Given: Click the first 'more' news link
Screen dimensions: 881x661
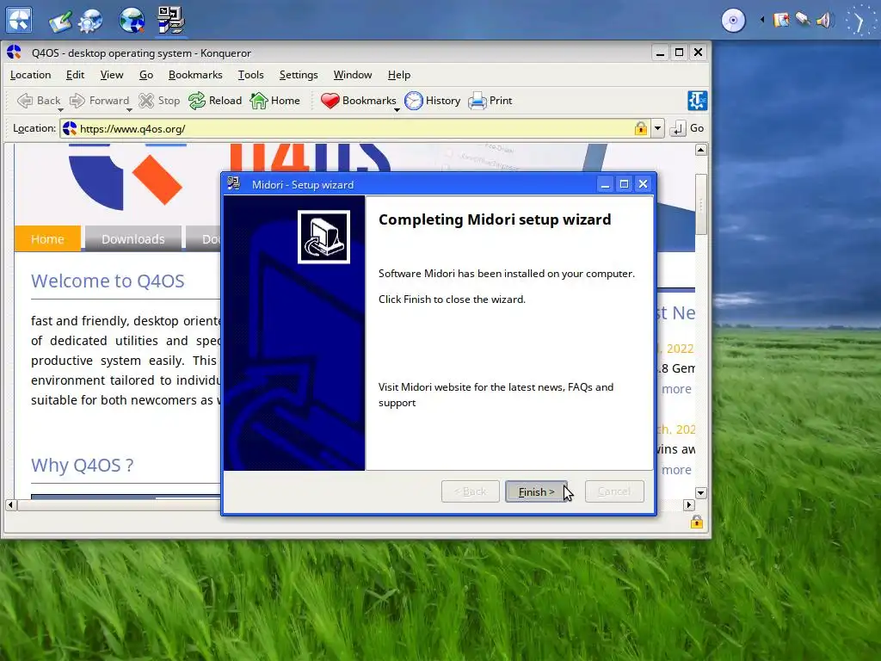Looking at the screenshot, I should [676, 389].
